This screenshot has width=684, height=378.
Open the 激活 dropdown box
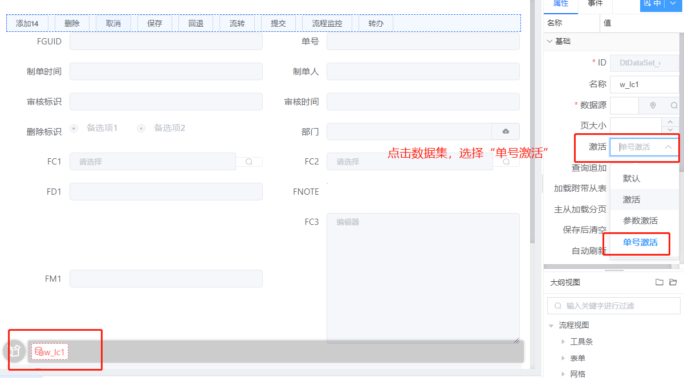(644, 147)
